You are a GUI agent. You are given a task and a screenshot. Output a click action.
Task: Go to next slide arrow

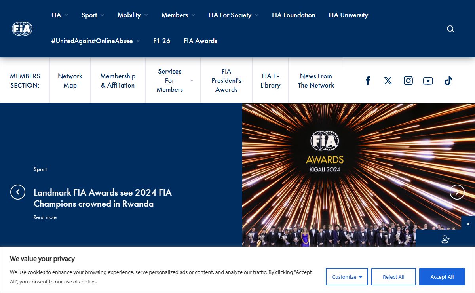coord(457,192)
